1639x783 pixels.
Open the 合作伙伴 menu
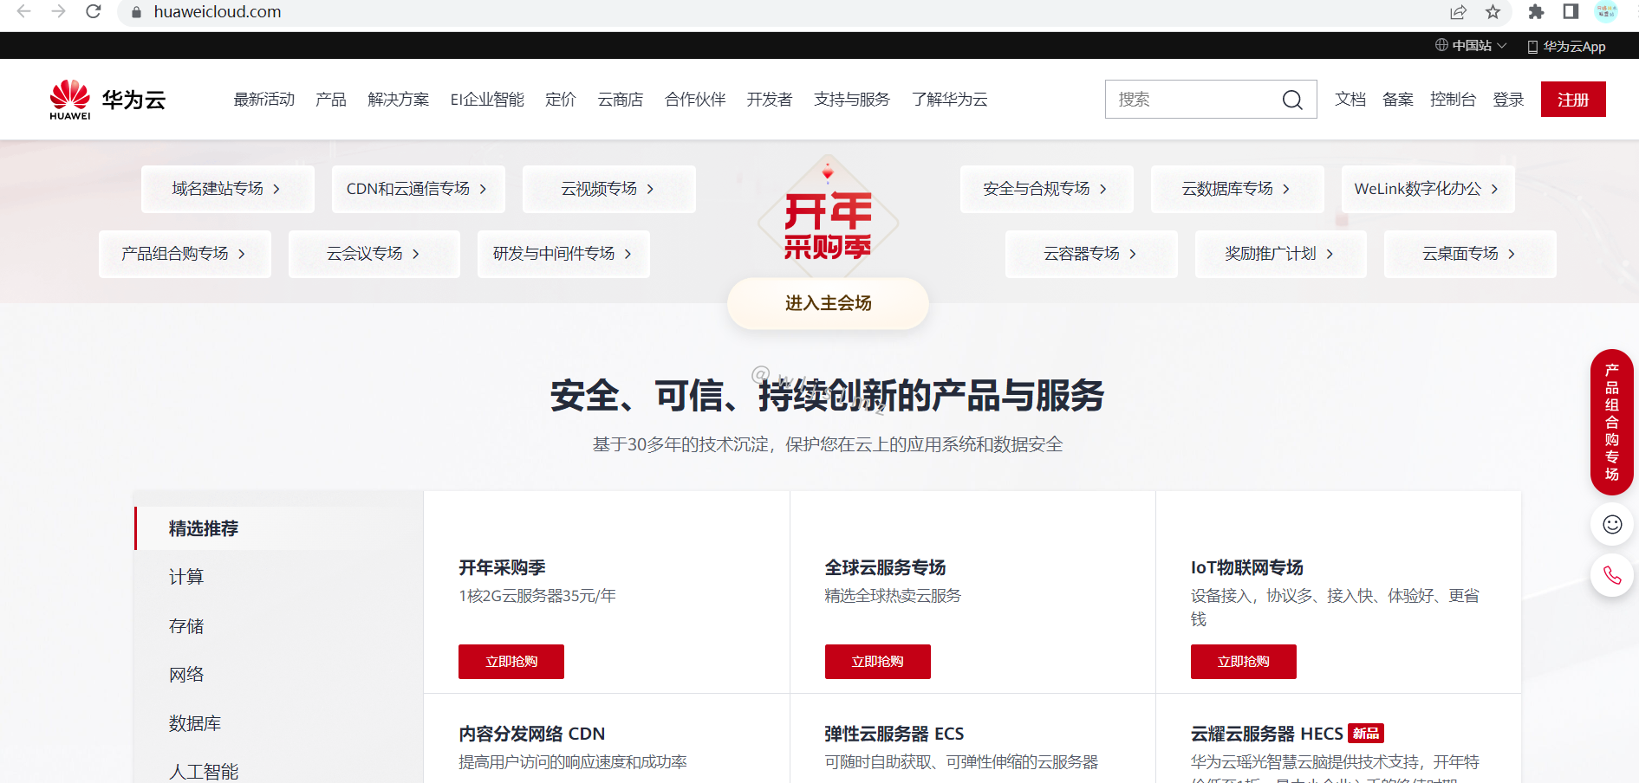coord(695,100)
